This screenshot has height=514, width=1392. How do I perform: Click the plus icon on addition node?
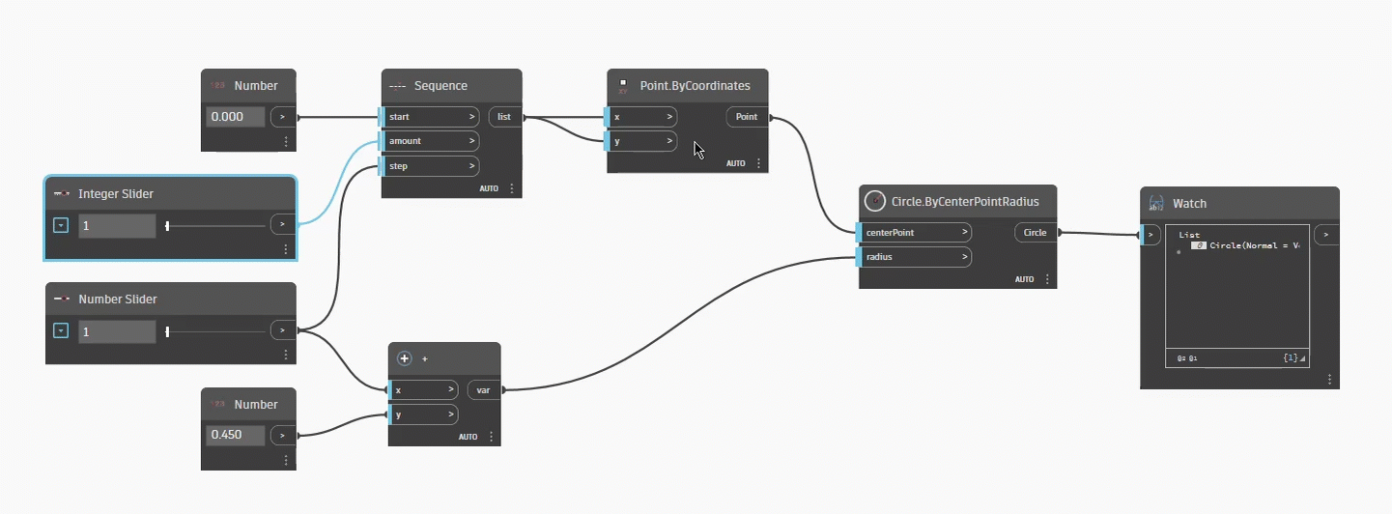(x=405, y=358)
